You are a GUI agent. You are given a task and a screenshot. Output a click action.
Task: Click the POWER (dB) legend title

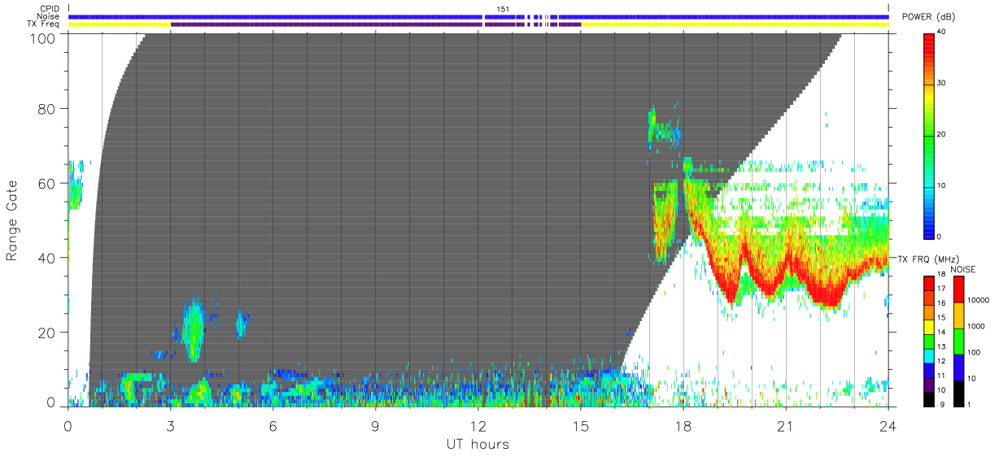tap(928, 16)
